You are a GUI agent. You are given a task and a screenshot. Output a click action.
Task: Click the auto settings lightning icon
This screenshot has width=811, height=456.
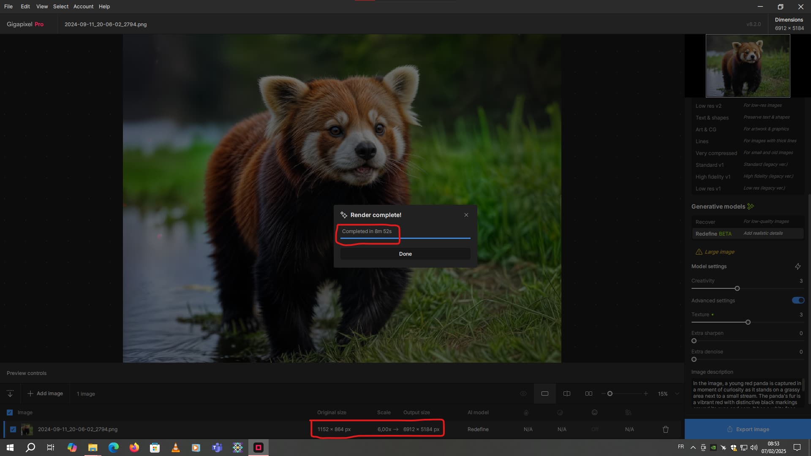coord(797,266)
